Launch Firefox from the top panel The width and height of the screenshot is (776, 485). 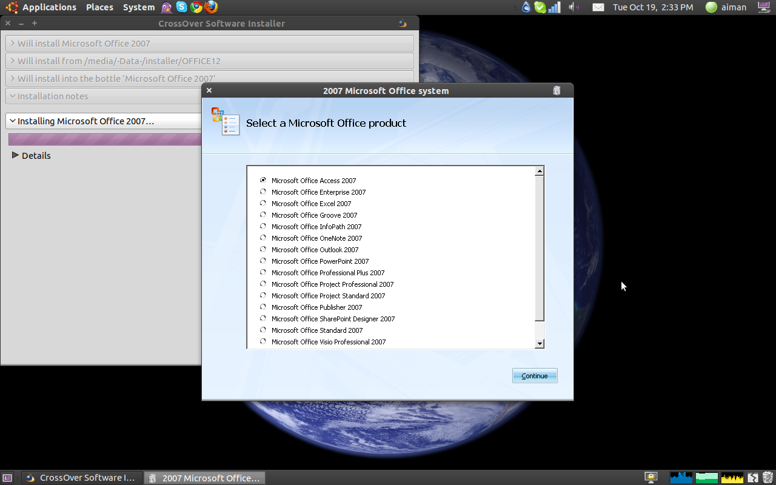(210, 7)
